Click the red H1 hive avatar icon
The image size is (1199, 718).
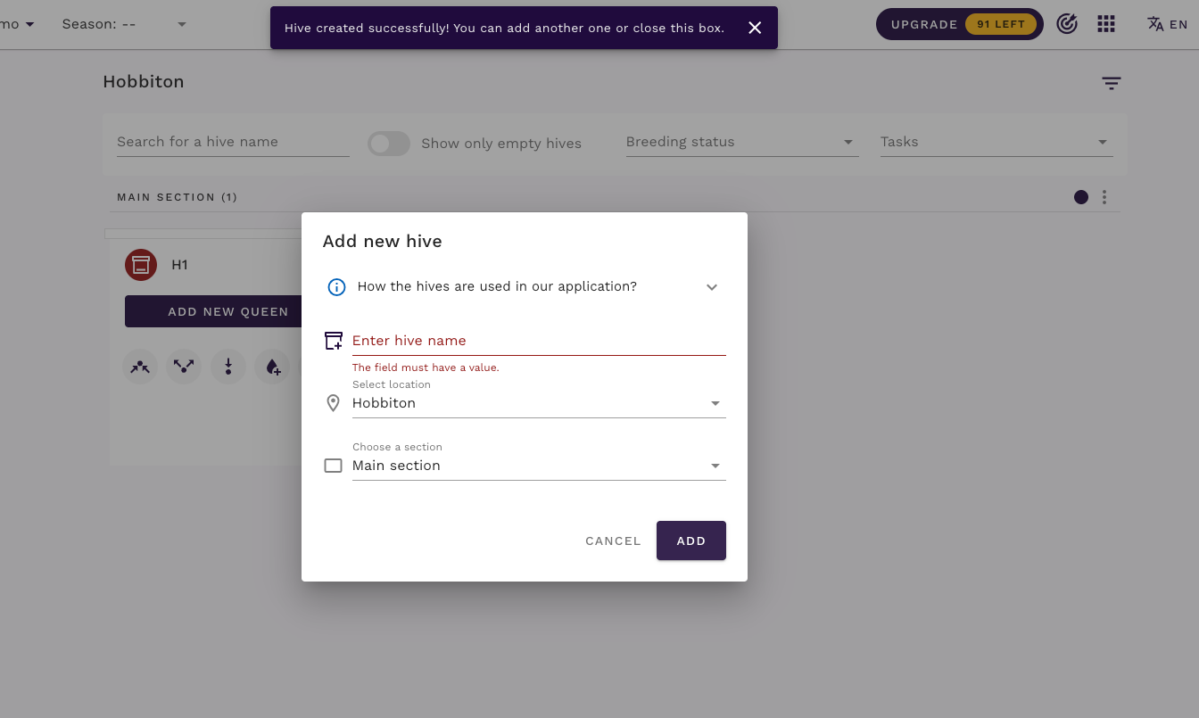(x=141, y=265)
